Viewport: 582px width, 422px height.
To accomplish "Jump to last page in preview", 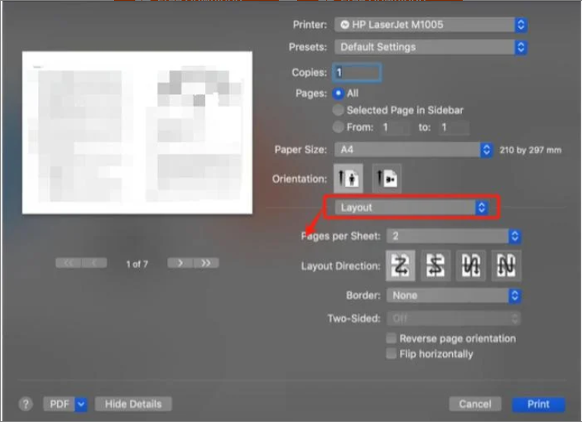I will click(206, 263).
